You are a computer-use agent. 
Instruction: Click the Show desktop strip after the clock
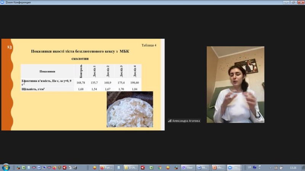point(303,168)
